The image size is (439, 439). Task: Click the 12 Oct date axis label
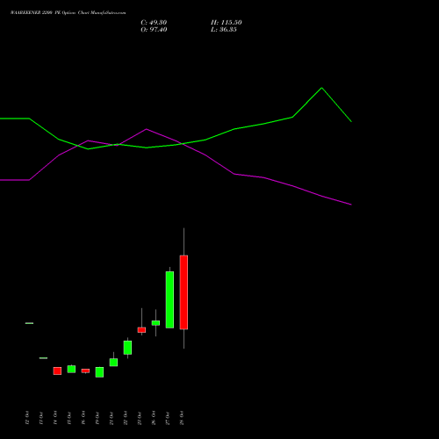click(27, 418)
